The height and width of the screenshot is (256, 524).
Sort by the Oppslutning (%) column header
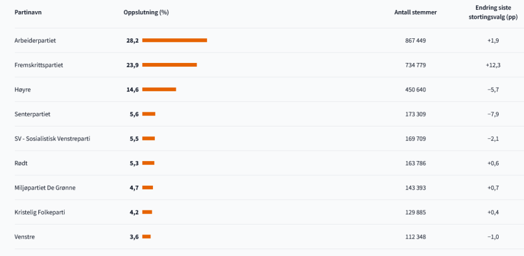pyautogui.click(x=146, y=12)
